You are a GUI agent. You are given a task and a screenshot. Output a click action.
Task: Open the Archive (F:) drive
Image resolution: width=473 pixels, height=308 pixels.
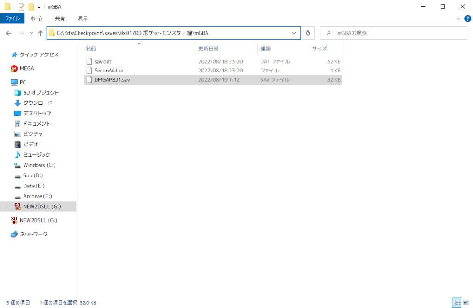[37, 196]
